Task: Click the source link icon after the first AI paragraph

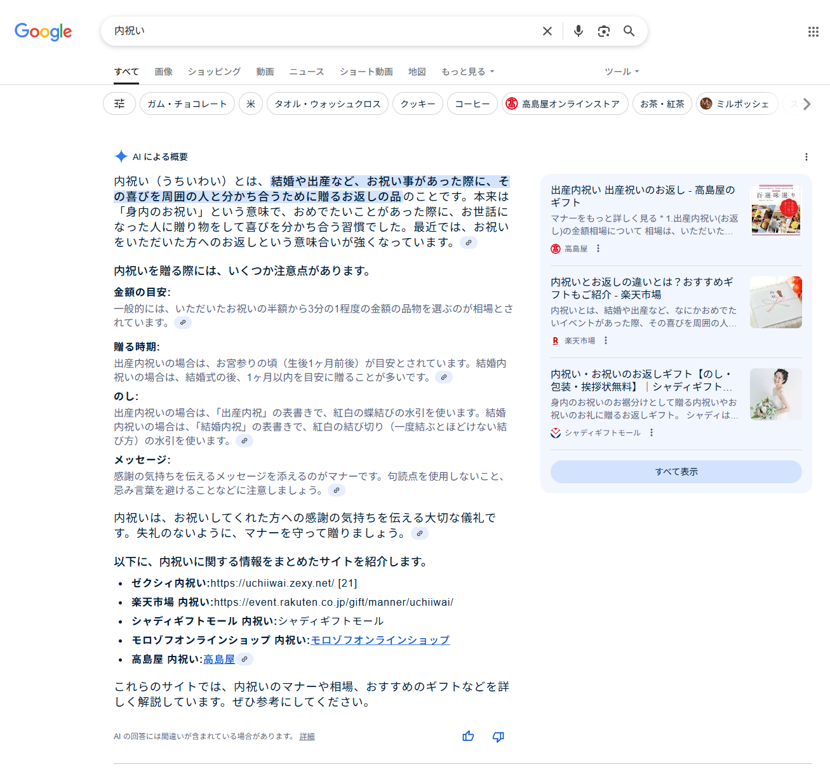Action: [x=469, y=243]
